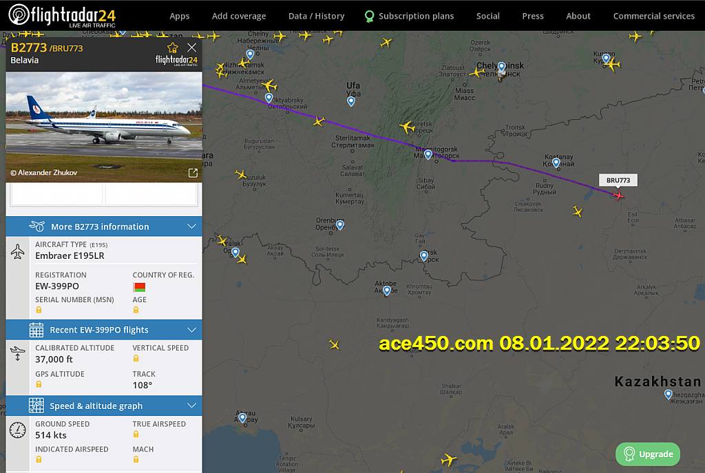Click the Orenburg airport pin
The width and height of the screenshot is (705, 473).
coord(339,225)
